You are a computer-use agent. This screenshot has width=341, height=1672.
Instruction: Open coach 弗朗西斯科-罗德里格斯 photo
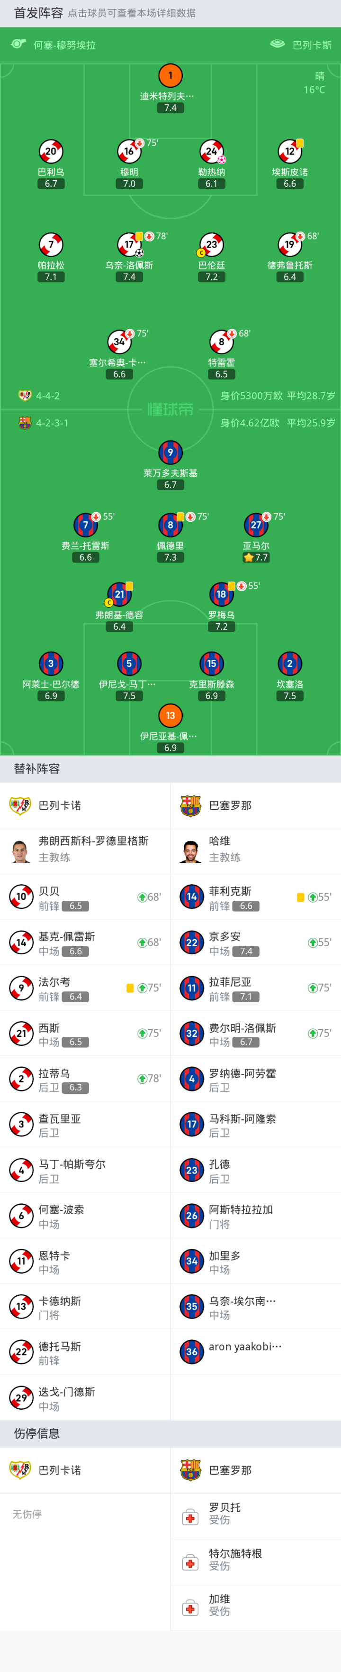click(x=21, y=850)
